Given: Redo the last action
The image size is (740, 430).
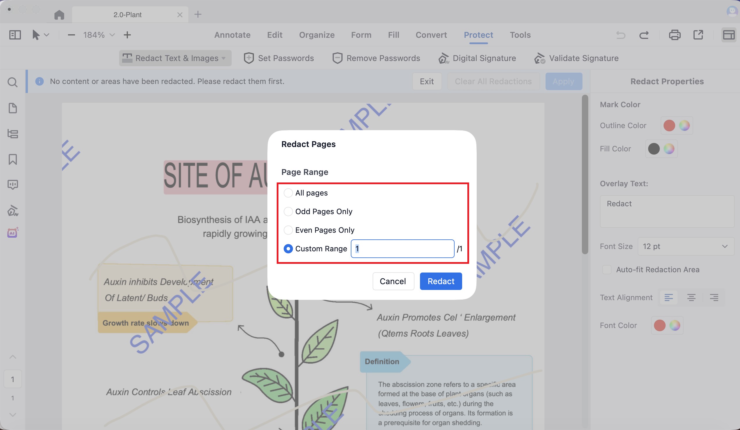Looking at the screenshot, I should (644, 35).
